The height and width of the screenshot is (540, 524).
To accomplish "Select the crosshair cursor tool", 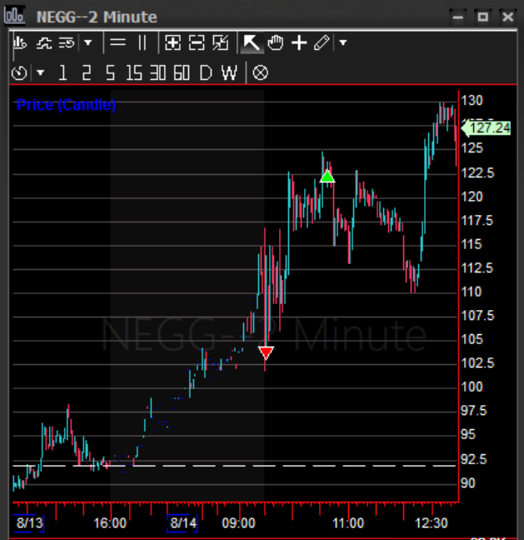I will click(x=299, y=43).
